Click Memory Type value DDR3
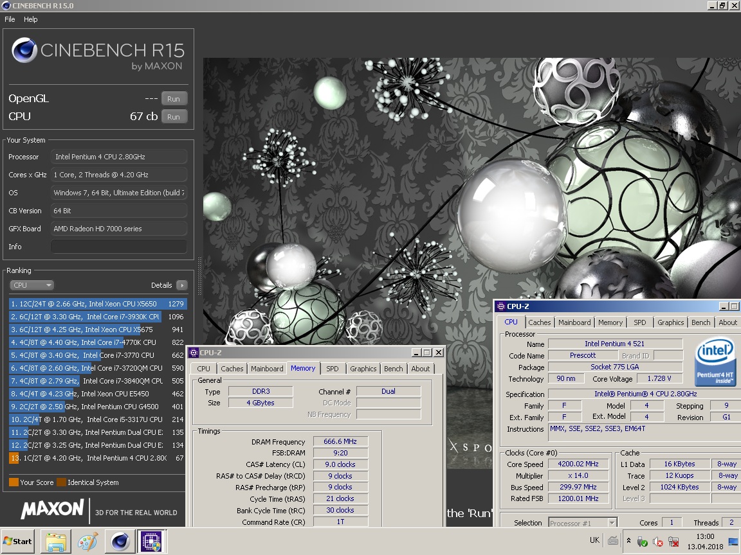The image size is (741, 555). (261, 391)
